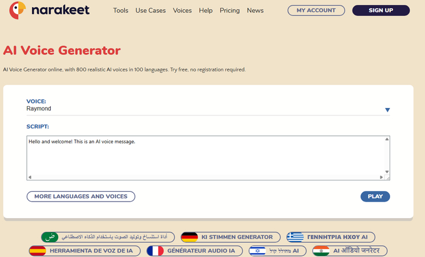The image size is (425, 257).
Task: Click the Arabic language green icon
Action: 50,237
